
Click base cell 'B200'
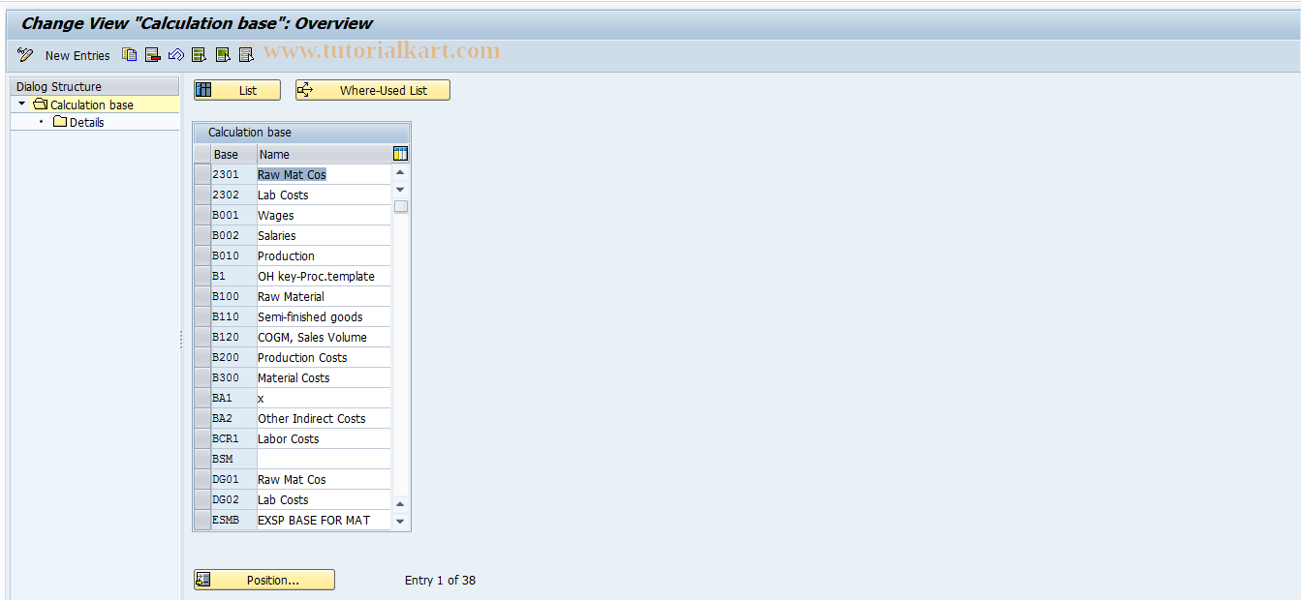click(x=233, y=357)
